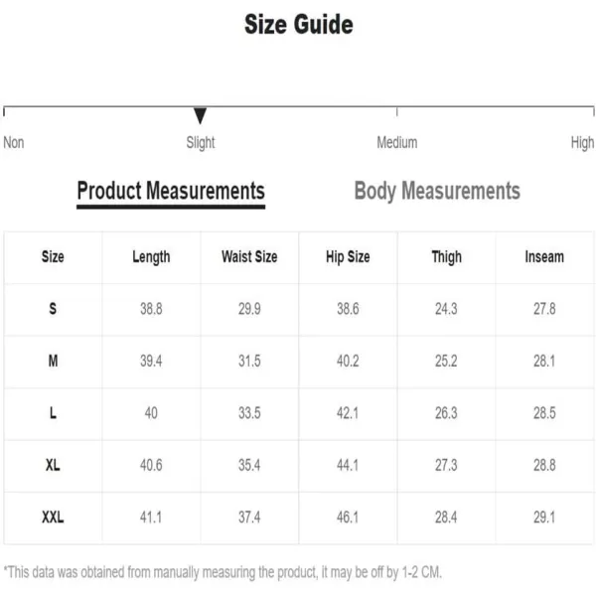This screenshot has height=596, width=596.
Task: Click the Size Guide heading
Action: (299, 25)
